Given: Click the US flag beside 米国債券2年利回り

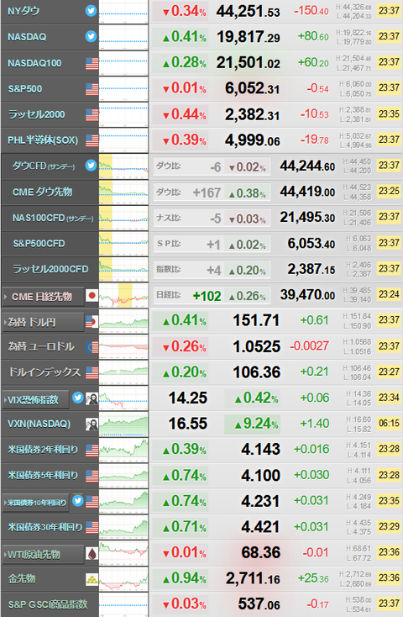Looking at the screenshot, I should [92, 451].
